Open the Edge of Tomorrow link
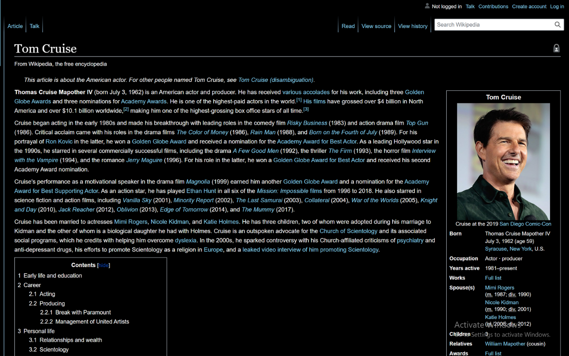 184,210
